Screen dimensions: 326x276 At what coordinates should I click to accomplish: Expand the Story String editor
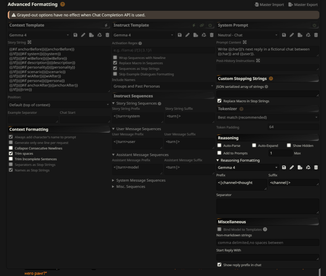30,42
